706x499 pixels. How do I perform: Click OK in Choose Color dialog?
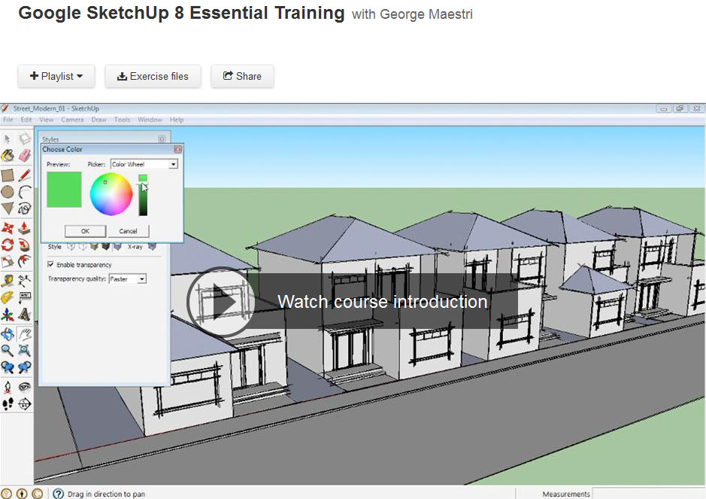[x=85, y=231]
